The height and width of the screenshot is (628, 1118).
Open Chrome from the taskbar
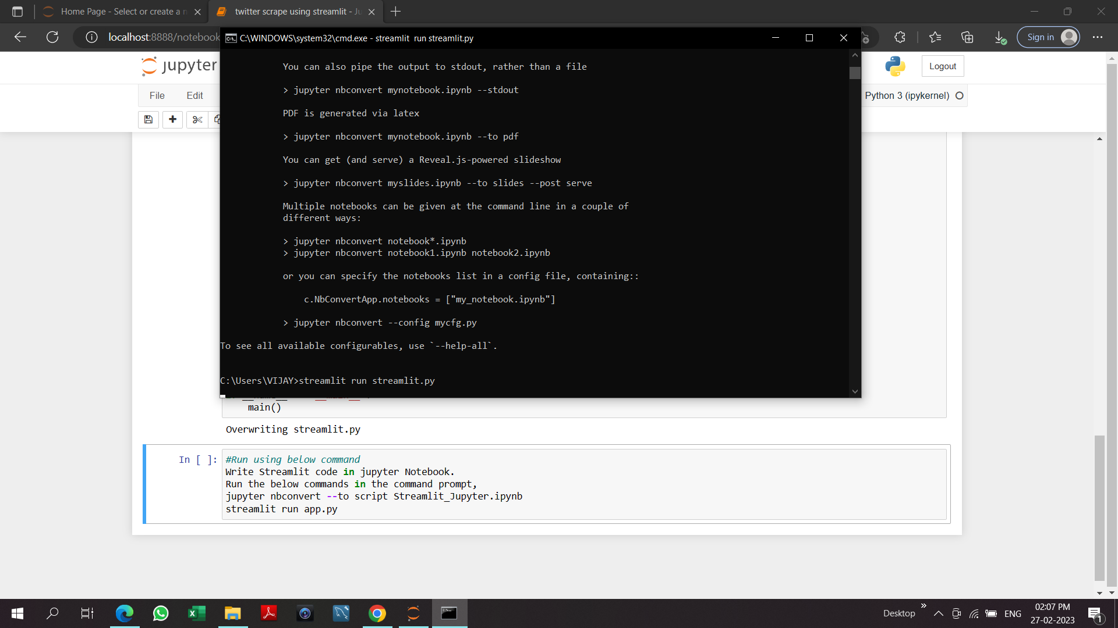377,613
